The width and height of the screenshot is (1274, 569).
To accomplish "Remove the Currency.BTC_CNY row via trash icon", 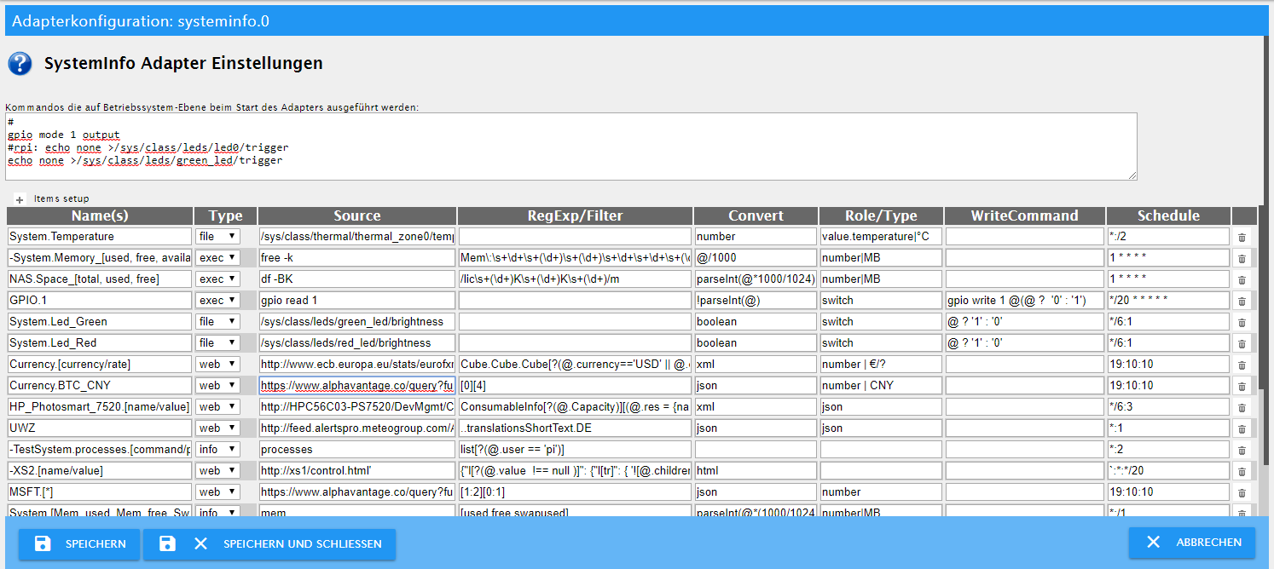I will point(1242,386).
